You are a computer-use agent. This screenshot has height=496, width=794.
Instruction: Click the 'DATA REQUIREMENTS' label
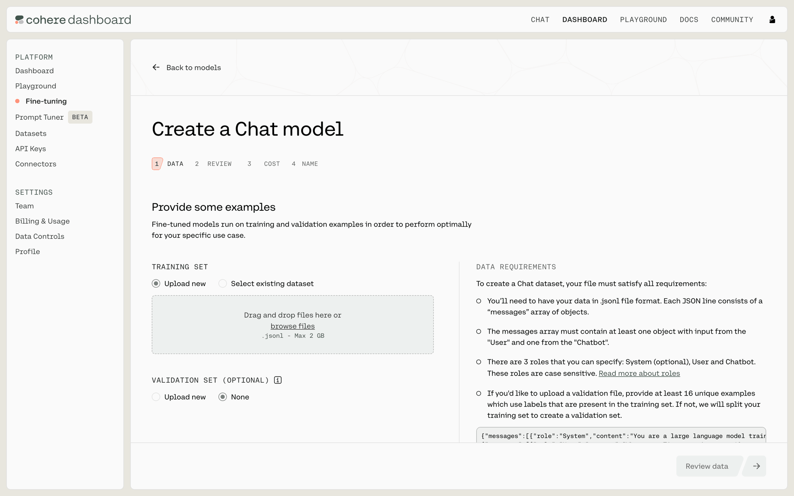516,267
